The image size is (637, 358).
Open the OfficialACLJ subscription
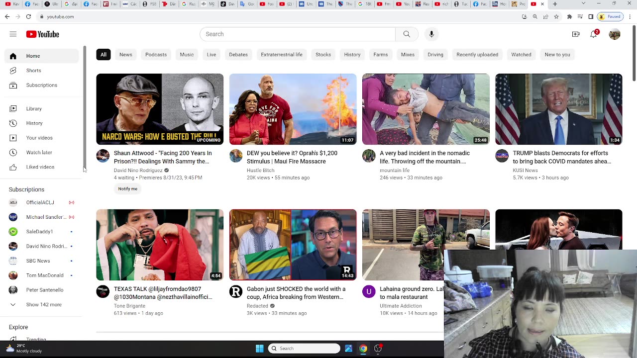(41, 202)
